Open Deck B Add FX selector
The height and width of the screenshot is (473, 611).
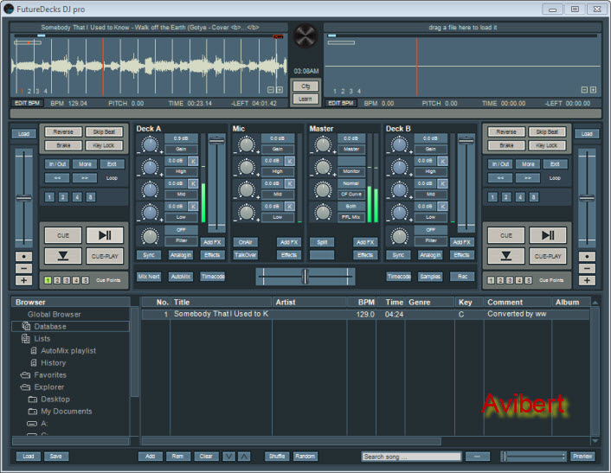[x=462, y=242]
